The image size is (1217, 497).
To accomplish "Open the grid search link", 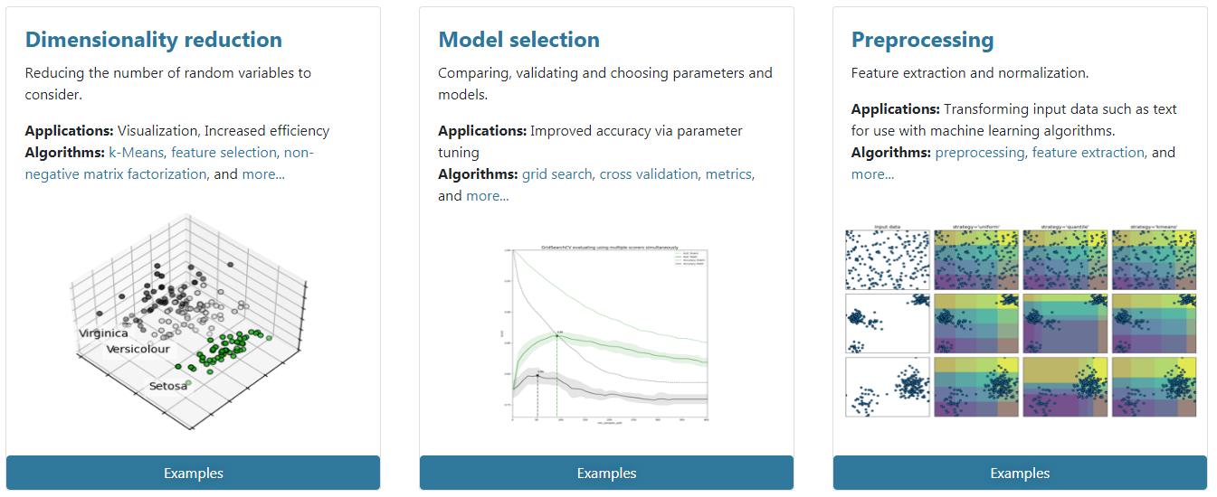I will pyautogui.click(x=556, y=174).
